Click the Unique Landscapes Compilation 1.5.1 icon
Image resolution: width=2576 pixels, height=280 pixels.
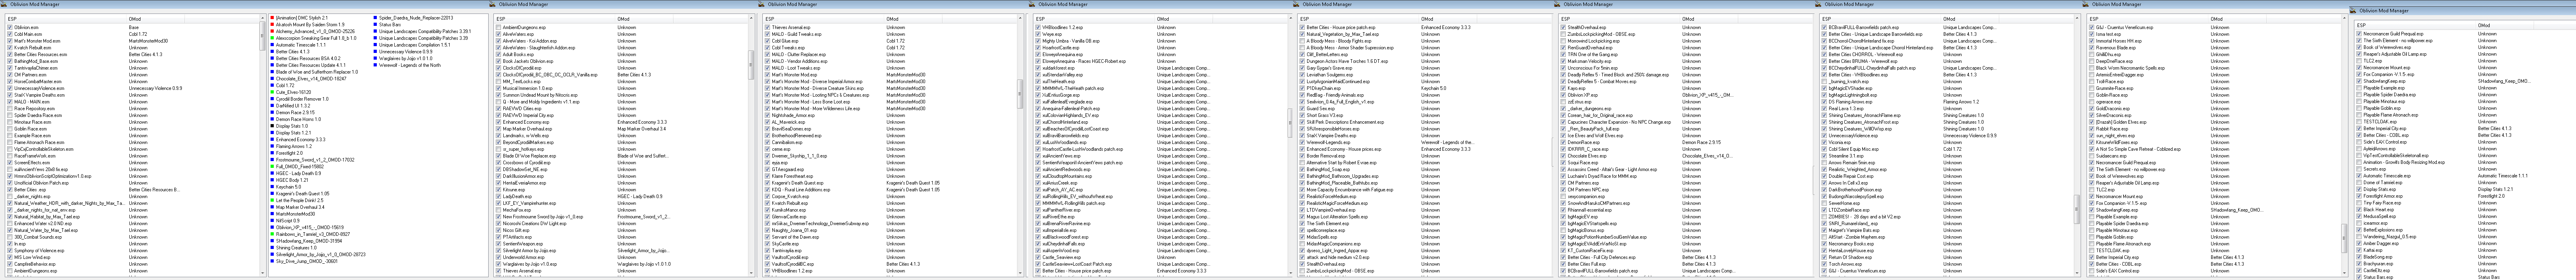point(376,45)
